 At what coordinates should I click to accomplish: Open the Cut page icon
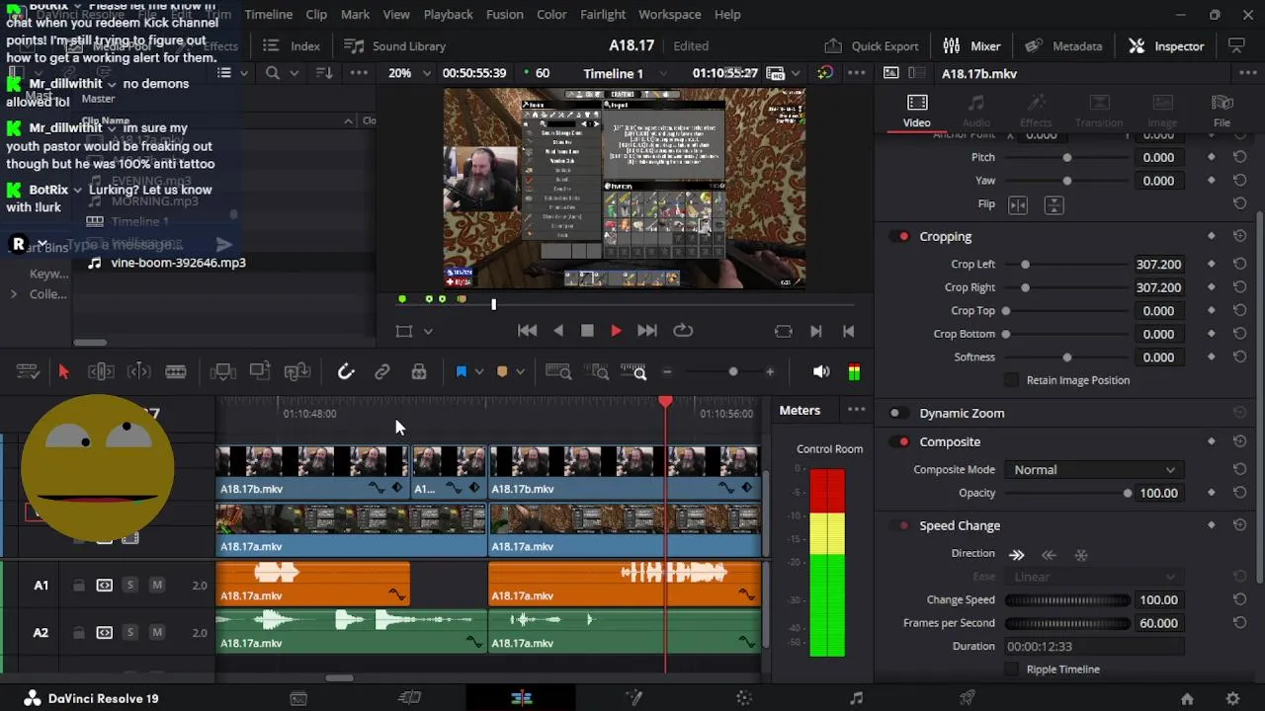coord(409,698)
